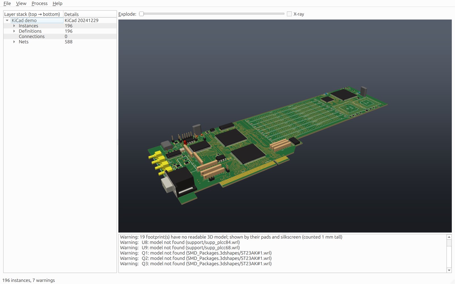Click the '196 instances, 7 warnings' status text

pyautogui.click(x=28, y=280)
